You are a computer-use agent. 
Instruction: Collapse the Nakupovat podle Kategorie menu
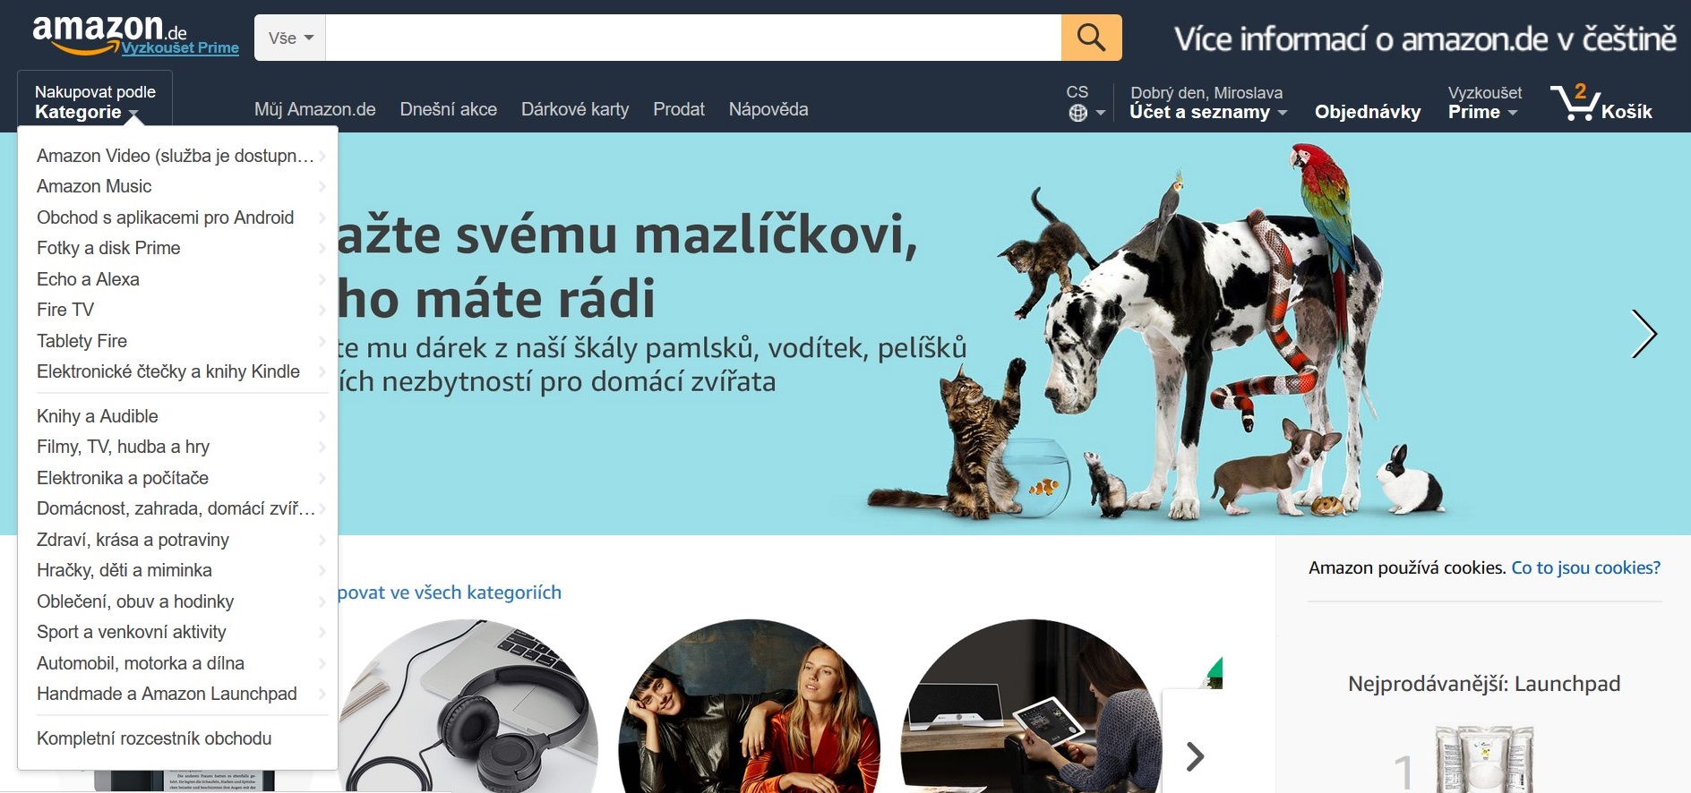95,101
